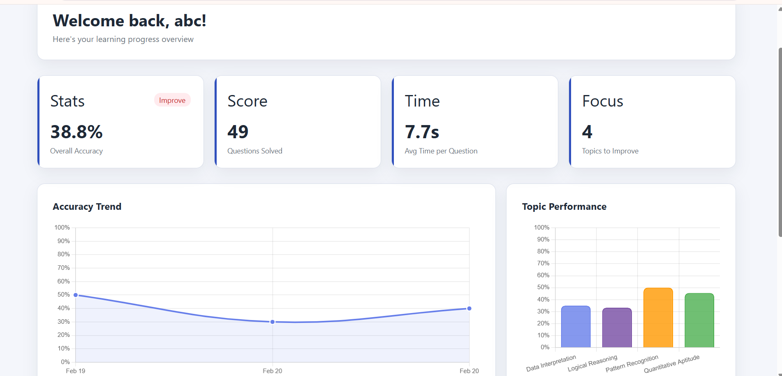
Task: Select the Time average card
Action: pos(475,122)
